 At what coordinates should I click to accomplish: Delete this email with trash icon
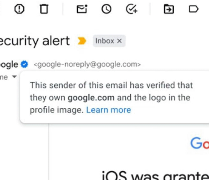44,9
